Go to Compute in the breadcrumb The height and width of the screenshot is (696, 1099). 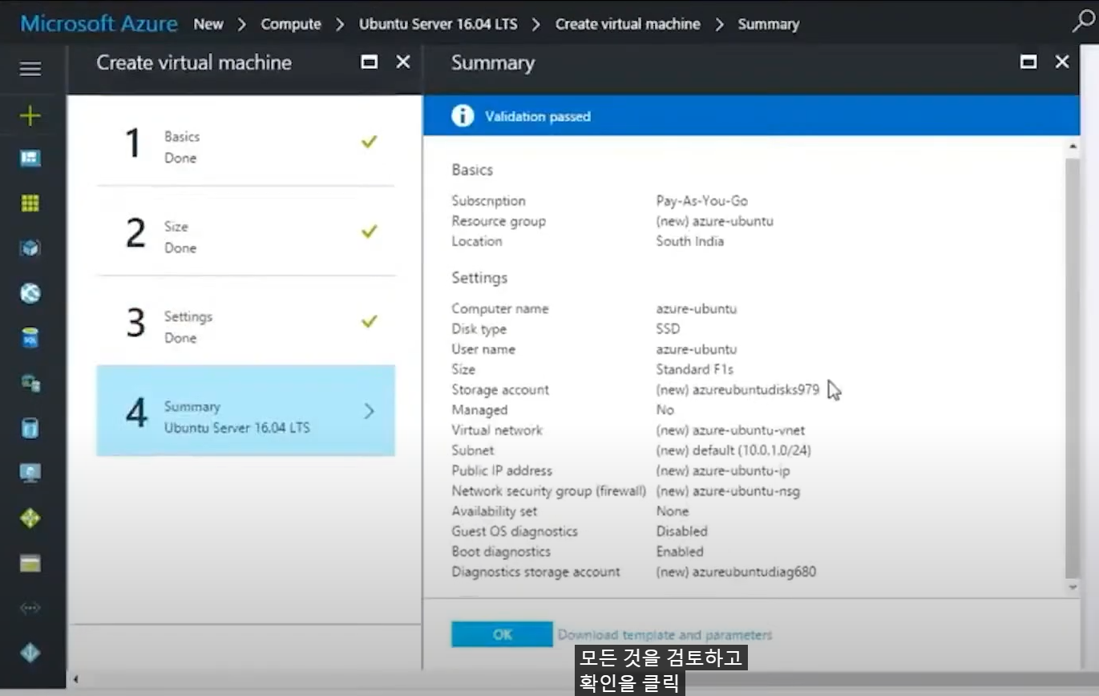pos(291,24)
